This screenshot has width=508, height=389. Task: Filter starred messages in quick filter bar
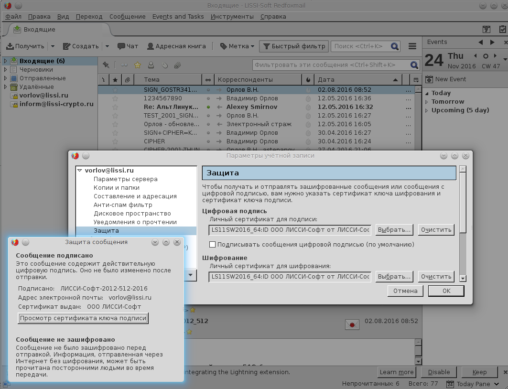[x=138, y=65]
